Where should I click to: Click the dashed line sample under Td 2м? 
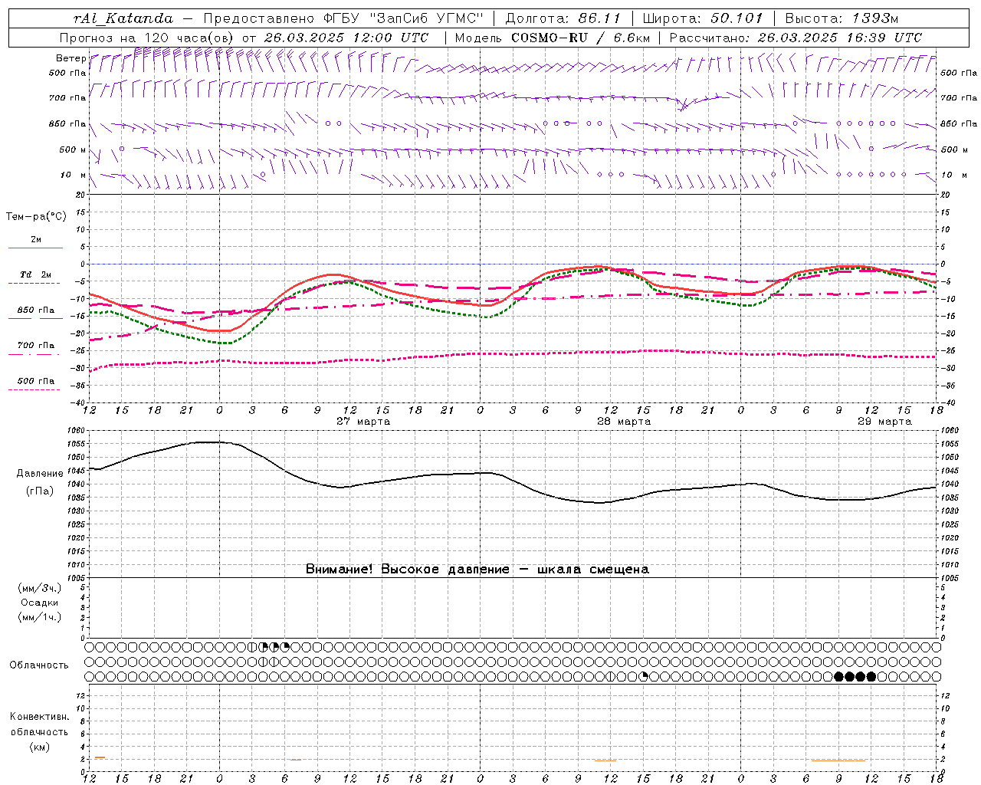[x=34, y=284]
